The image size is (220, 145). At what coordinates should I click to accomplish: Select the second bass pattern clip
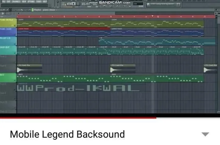pos(157,78)
